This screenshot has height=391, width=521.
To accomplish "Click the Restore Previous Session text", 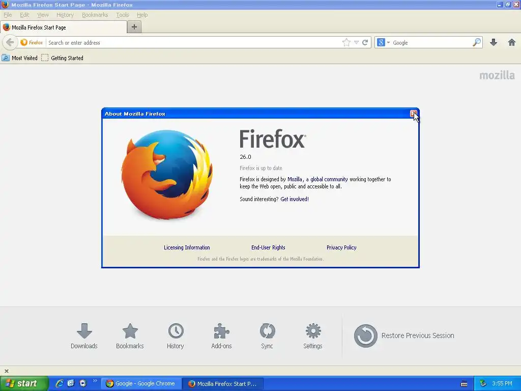I will (418, 336).
